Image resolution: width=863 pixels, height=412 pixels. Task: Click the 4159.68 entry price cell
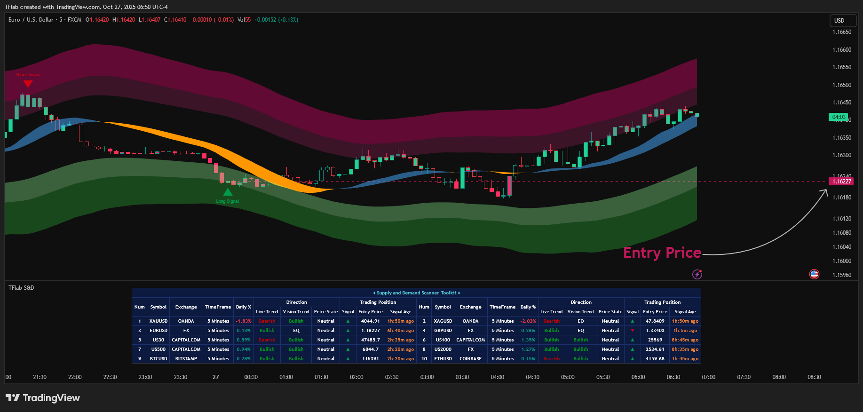coord(655,359)
